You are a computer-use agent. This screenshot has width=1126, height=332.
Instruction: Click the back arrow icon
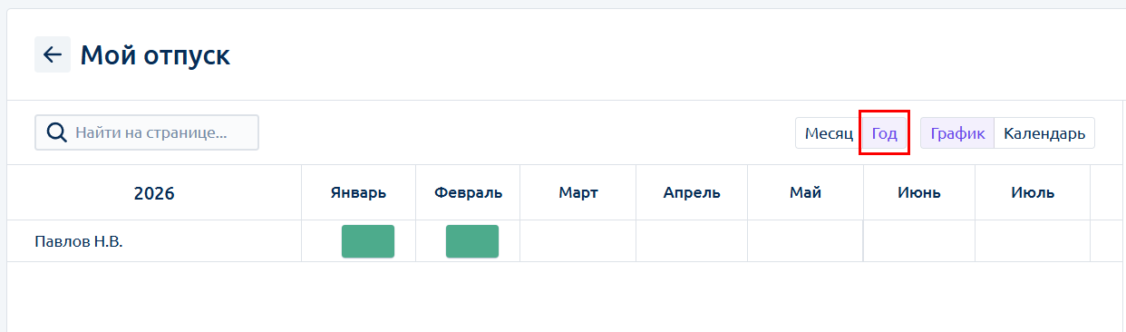[53, 55]
